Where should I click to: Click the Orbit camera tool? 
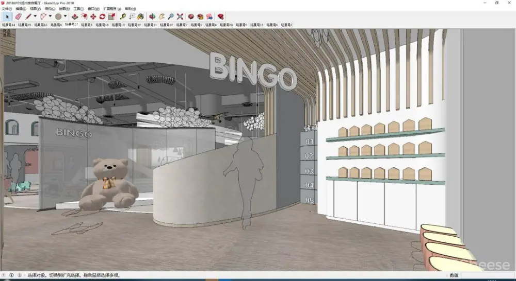(152, 16)
